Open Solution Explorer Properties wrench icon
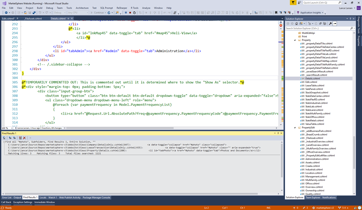Image resolution: width=362 pixels, height=210 pixels. click(x=331, y=24)
